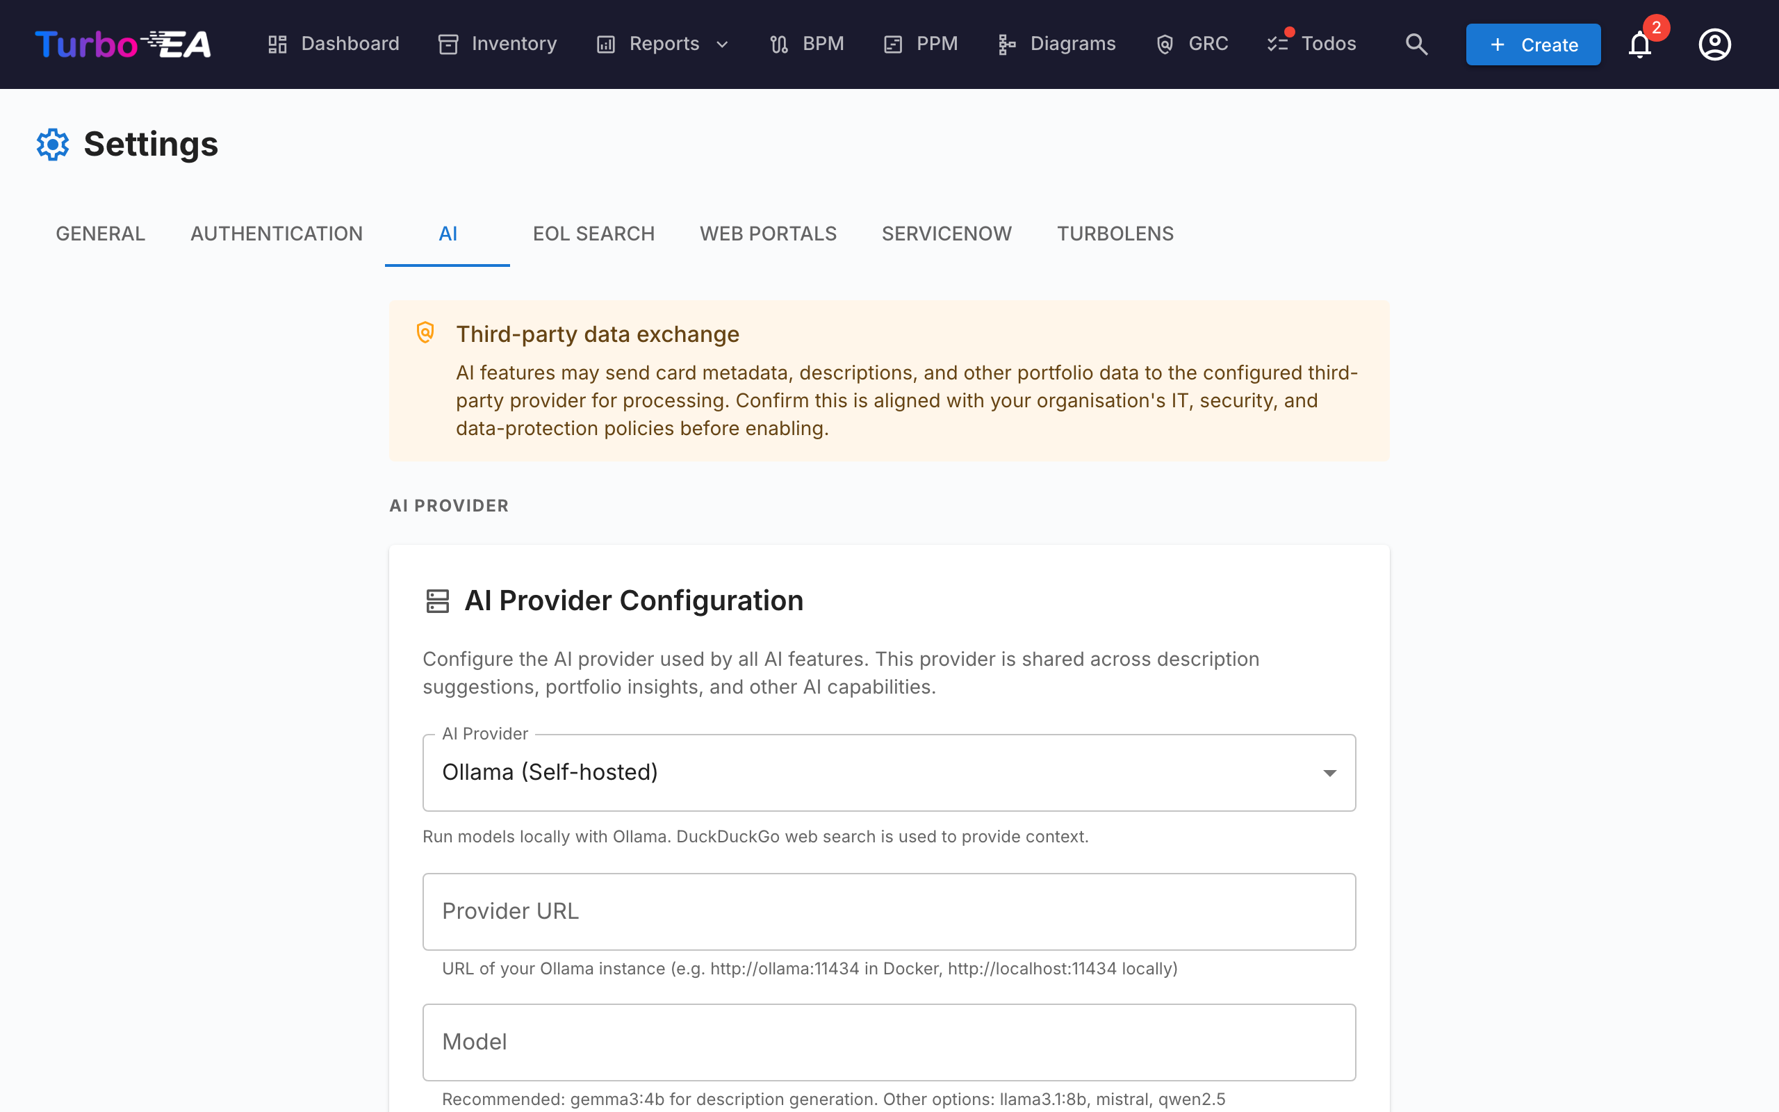This screenshot has width=1779, height=1112.
Task: Expand the Reports menu chevron
Action: pyautogui.click(x=722, y=44)
